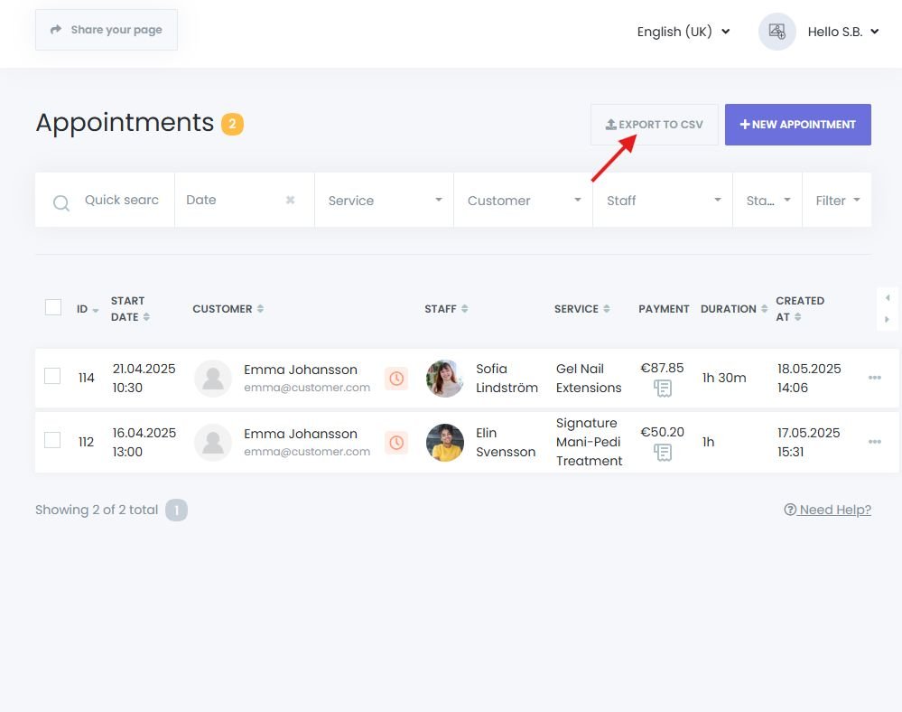Click the New Appointment button
Image resolution: width=902 pixels, height=712 pixels.
pyautogui.click(x=797, y=125)
